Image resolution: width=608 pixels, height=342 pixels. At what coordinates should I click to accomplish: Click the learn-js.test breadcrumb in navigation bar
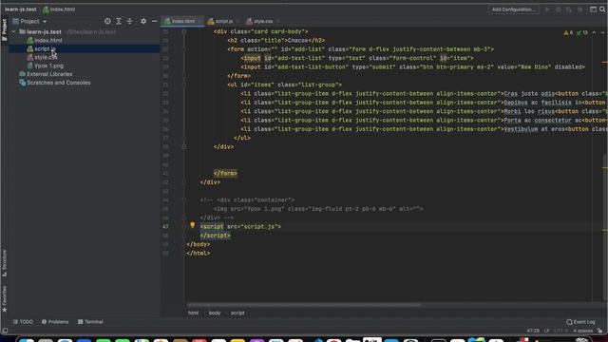pos(21,9)
